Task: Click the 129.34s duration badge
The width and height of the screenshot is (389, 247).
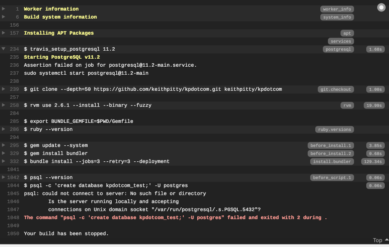Action: (373, 161)
